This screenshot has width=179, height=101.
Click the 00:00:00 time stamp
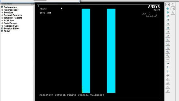coord(152,16)
